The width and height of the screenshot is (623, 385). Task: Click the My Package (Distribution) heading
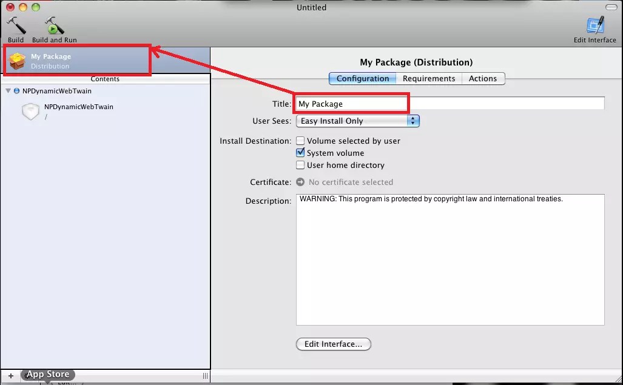(416, 62)
